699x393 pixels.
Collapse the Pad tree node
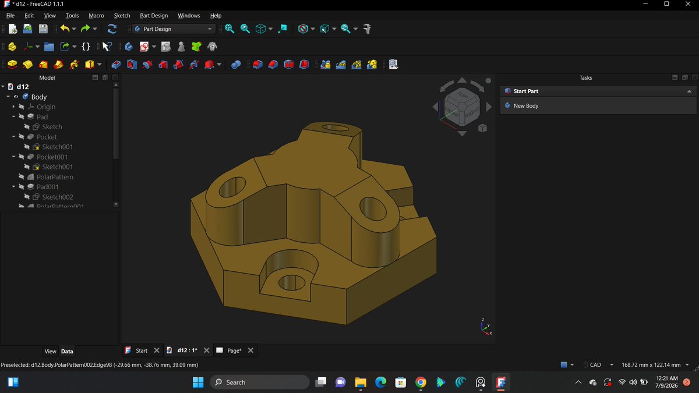[13, 116]
